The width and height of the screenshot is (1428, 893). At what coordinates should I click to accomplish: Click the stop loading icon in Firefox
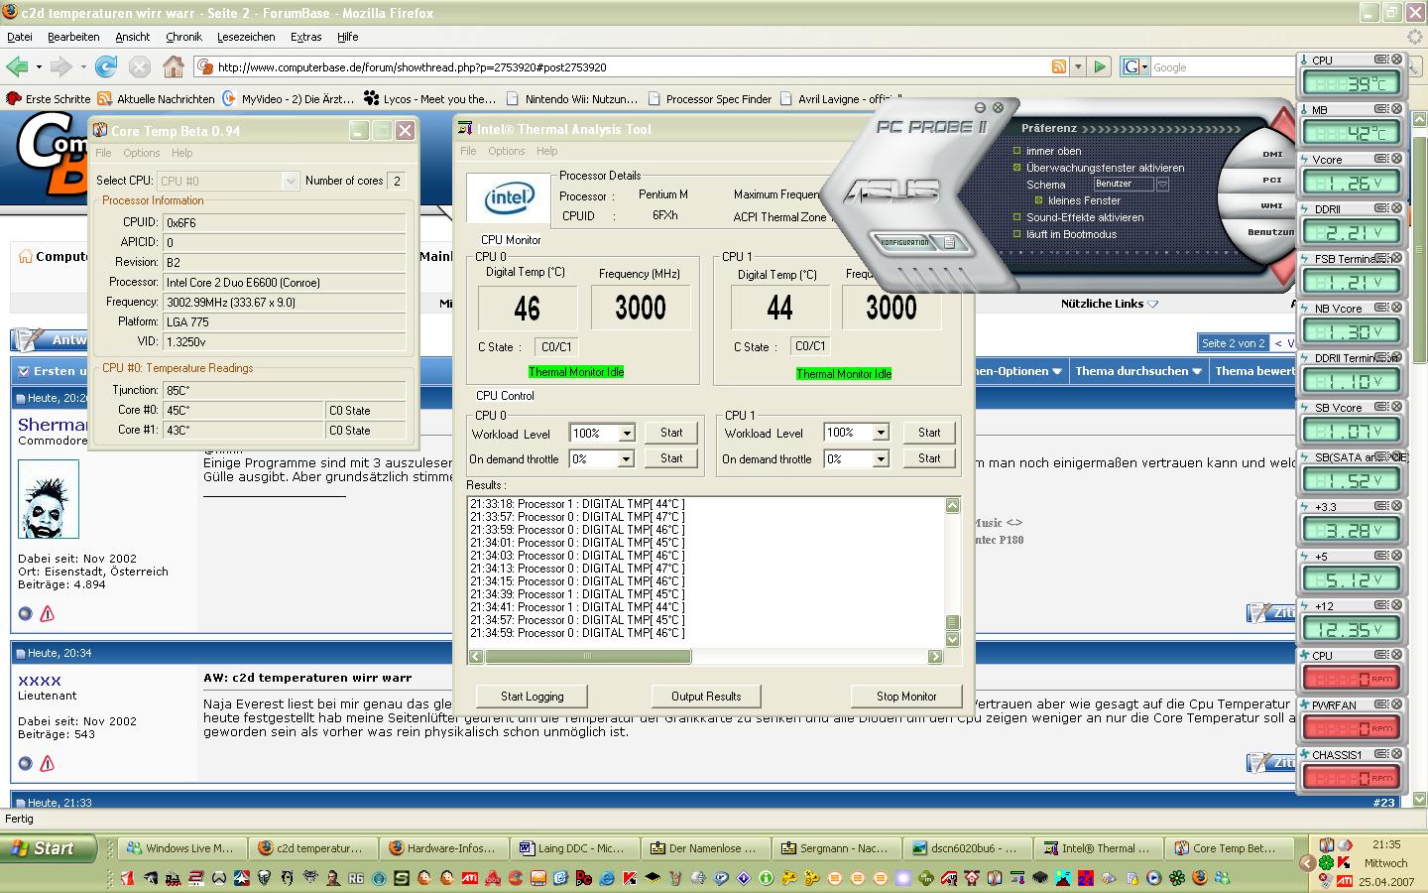[140, 66]
